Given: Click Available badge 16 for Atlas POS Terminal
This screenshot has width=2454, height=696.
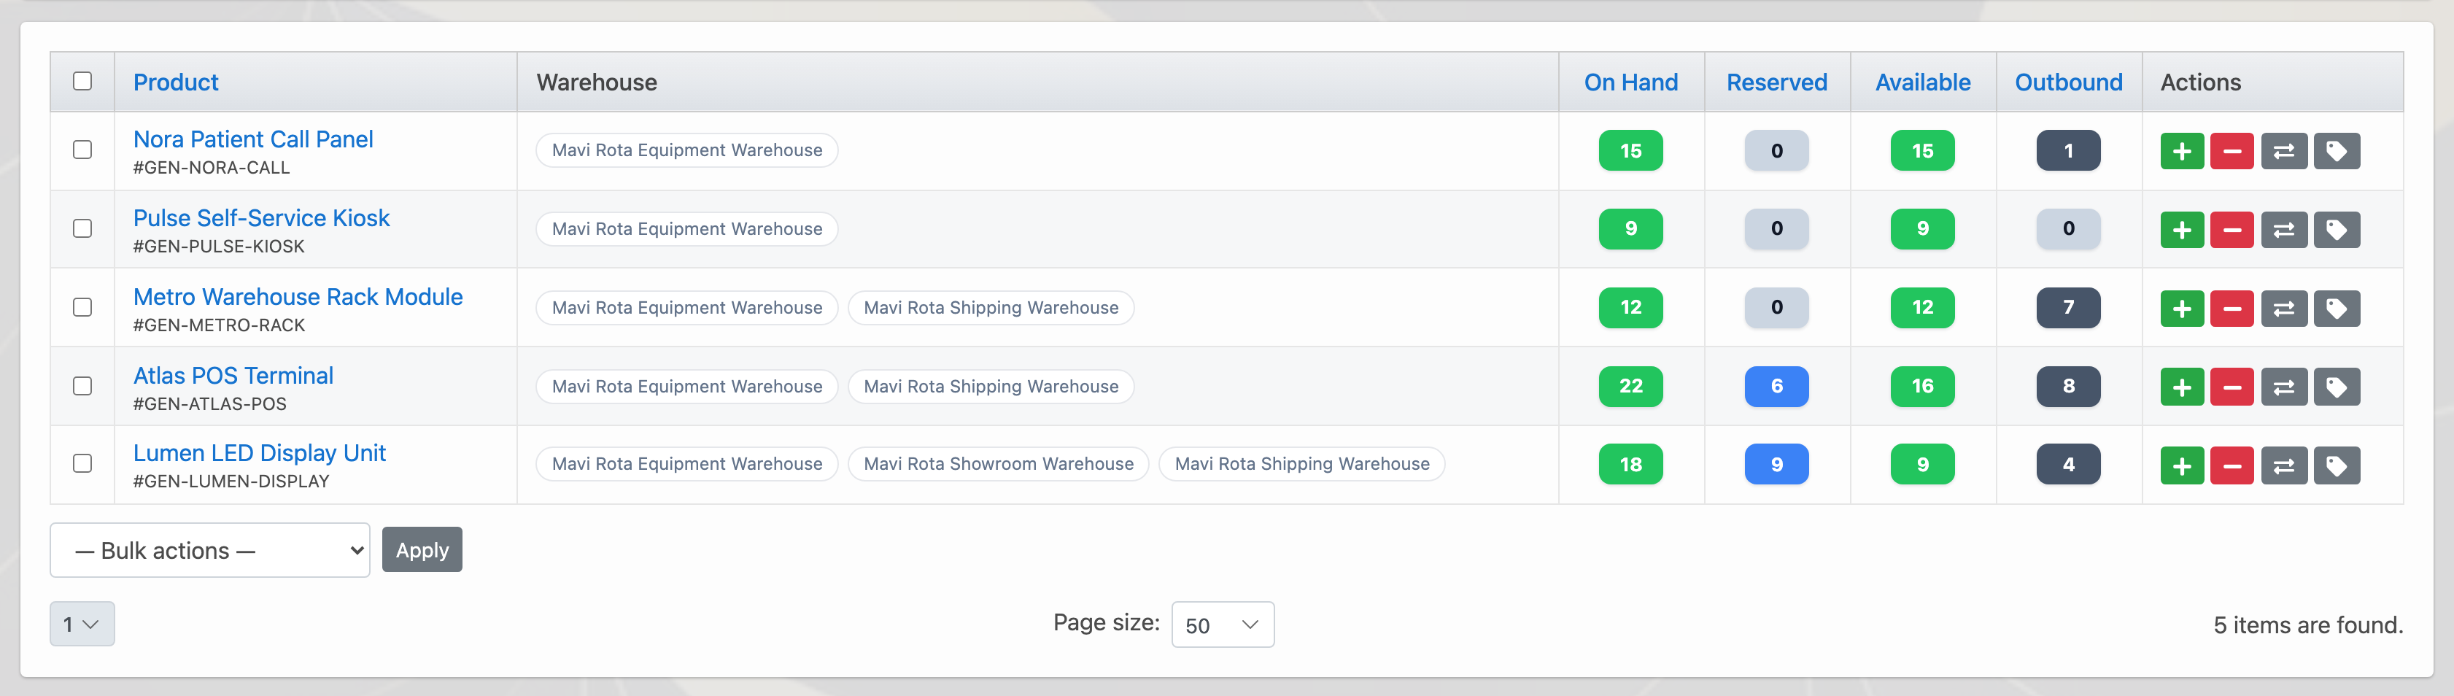Looking at the screenshot, I should coord(1922,387).
